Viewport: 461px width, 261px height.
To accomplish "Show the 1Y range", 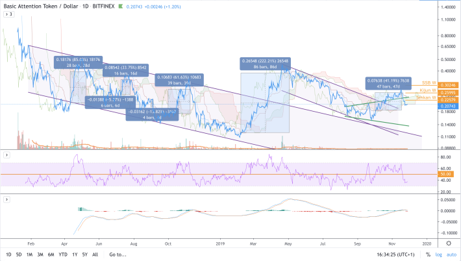I will coord(76,255).
